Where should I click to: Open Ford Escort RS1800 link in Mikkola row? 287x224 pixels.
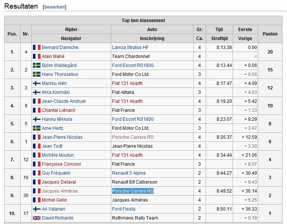pos(133,119)
